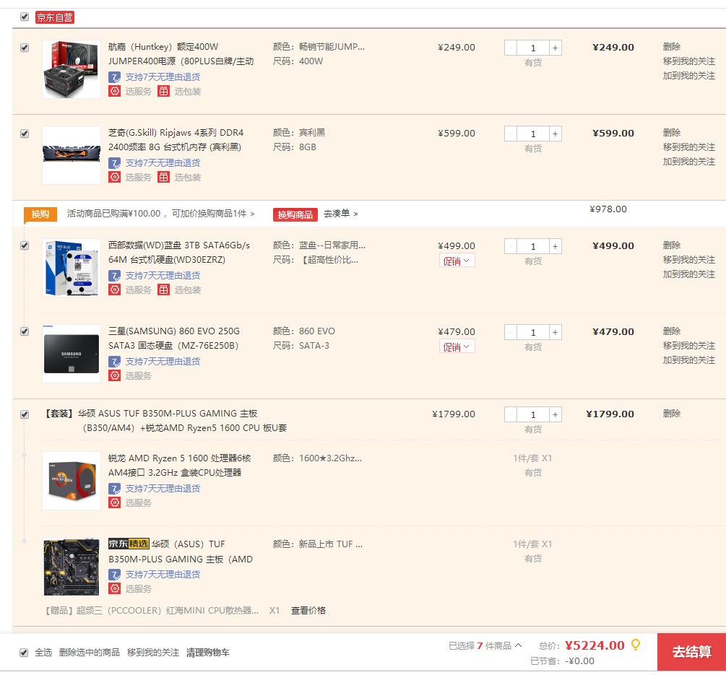Screen dimensions: 726x675
Task: Click service icon for Samsung 860 EVO
Action: coord(114,375)
